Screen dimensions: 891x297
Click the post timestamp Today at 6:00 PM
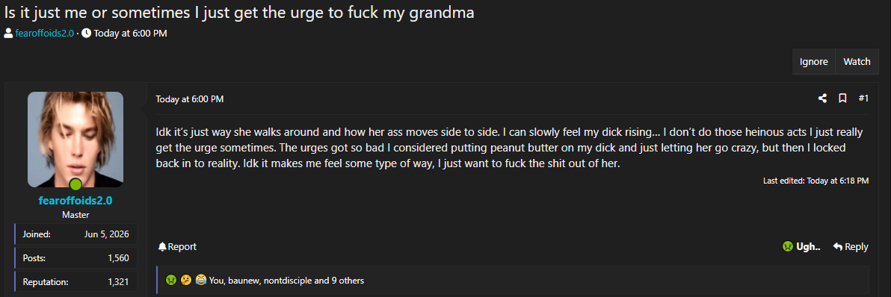[x=190, y=99]
